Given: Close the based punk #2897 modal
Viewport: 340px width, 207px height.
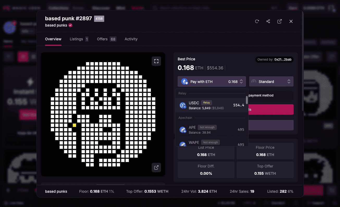Looking at the screenshot, I should 291,21.
